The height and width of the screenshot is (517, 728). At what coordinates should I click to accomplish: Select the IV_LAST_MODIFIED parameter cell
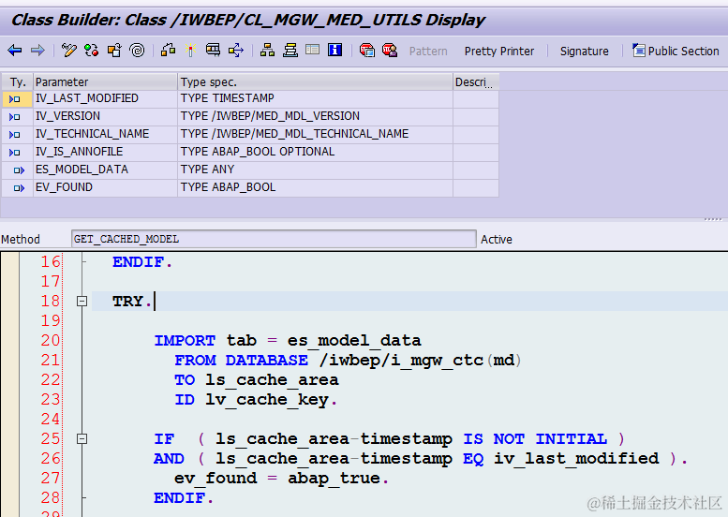click(x=105, y=98)
